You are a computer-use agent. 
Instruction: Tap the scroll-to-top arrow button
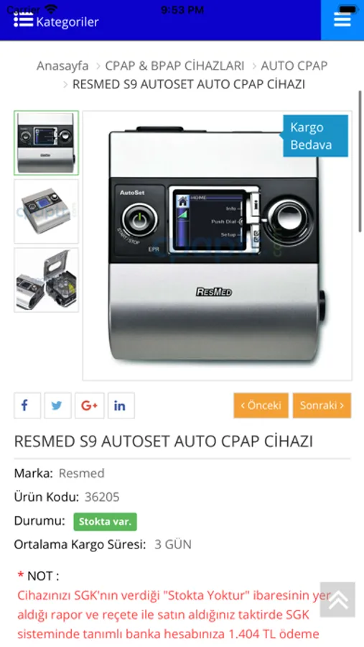[337, 600]
